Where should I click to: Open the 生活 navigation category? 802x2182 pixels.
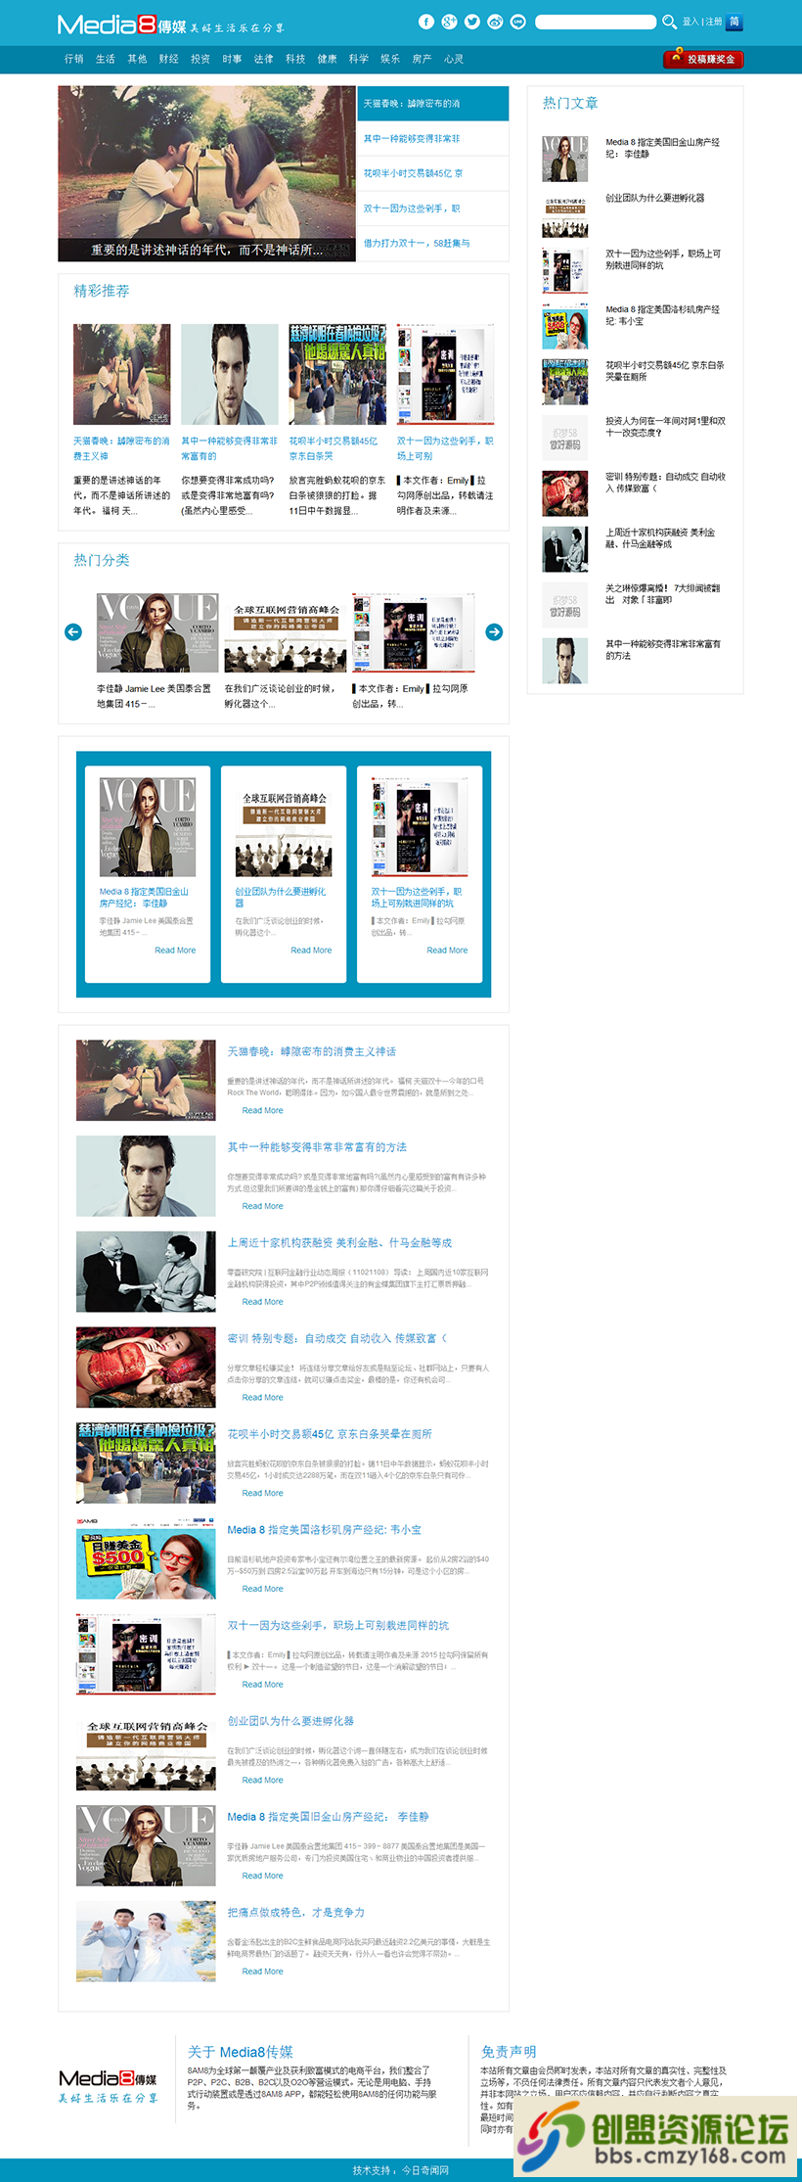106,59
